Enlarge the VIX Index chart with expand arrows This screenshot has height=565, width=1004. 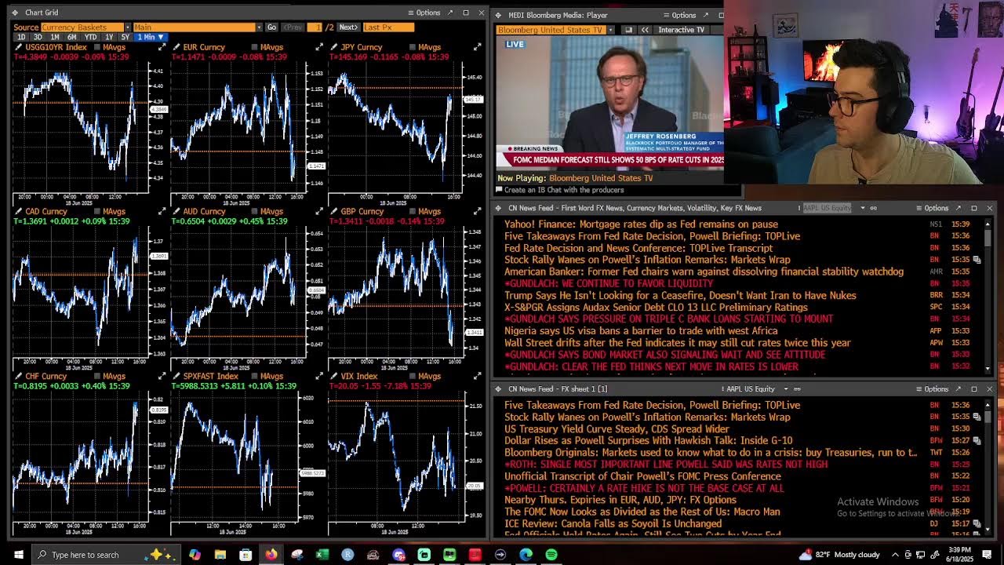[477, 377]
